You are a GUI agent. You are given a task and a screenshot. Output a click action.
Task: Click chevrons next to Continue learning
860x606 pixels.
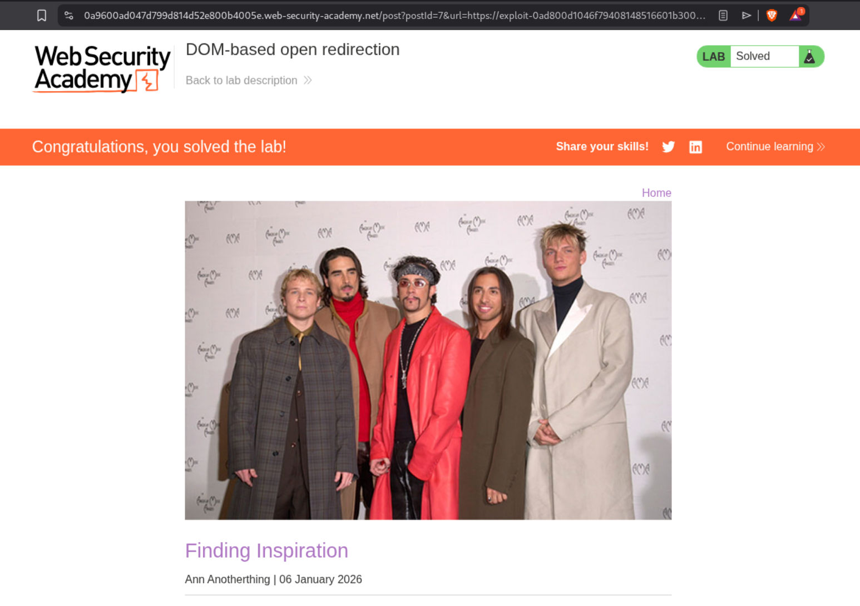[821, 147]
